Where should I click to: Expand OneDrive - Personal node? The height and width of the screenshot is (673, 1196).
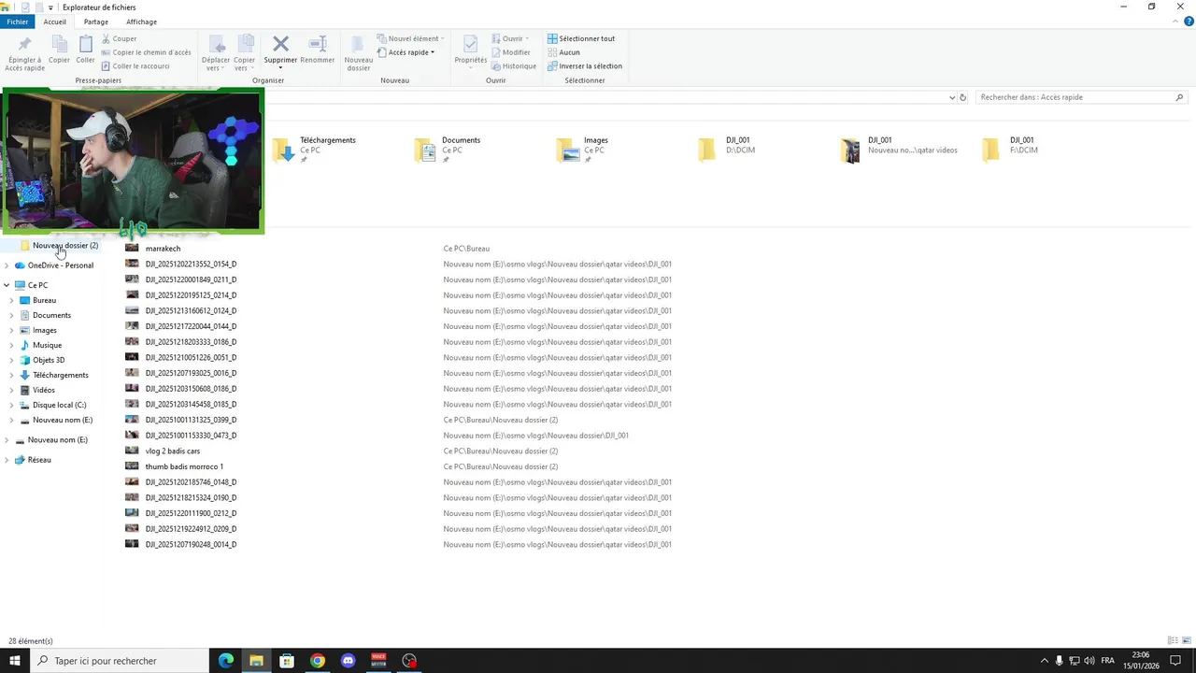pos(7,265)
